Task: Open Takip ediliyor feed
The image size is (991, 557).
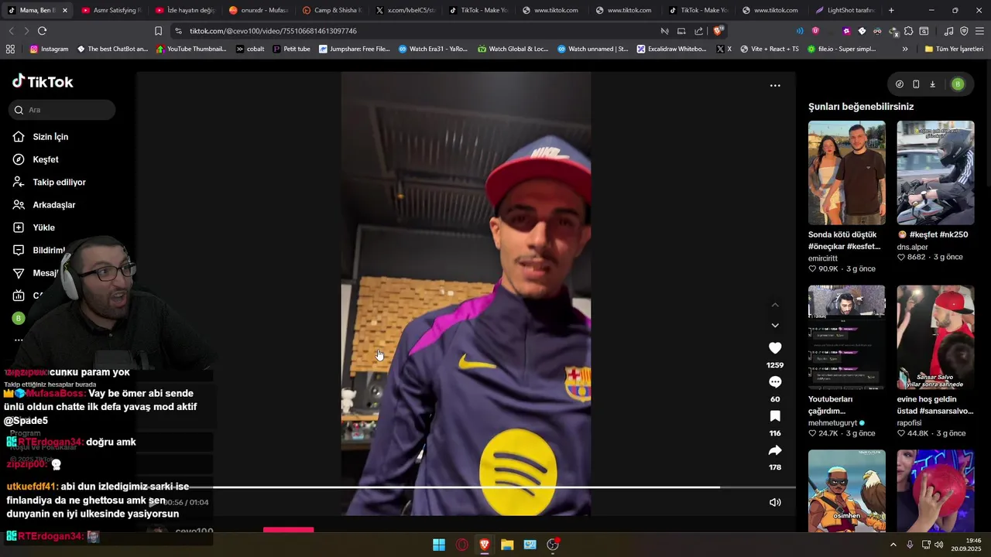Action: [59, 183]
